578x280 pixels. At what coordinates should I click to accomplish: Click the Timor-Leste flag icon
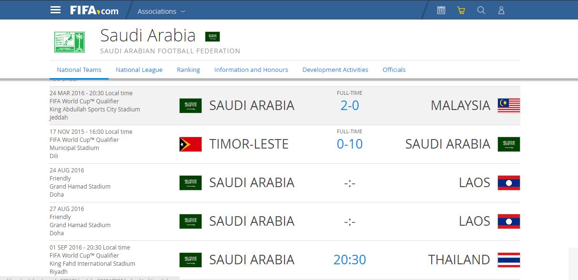(x=191, y=144)
